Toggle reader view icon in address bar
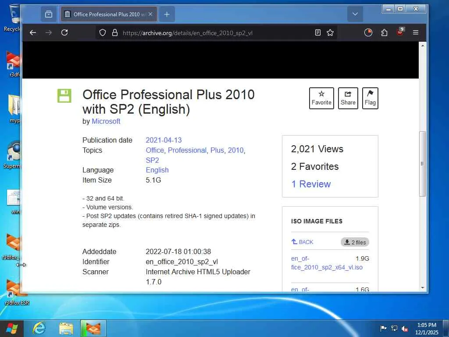This screenshot has height=337, width=449. pos(317,32)
